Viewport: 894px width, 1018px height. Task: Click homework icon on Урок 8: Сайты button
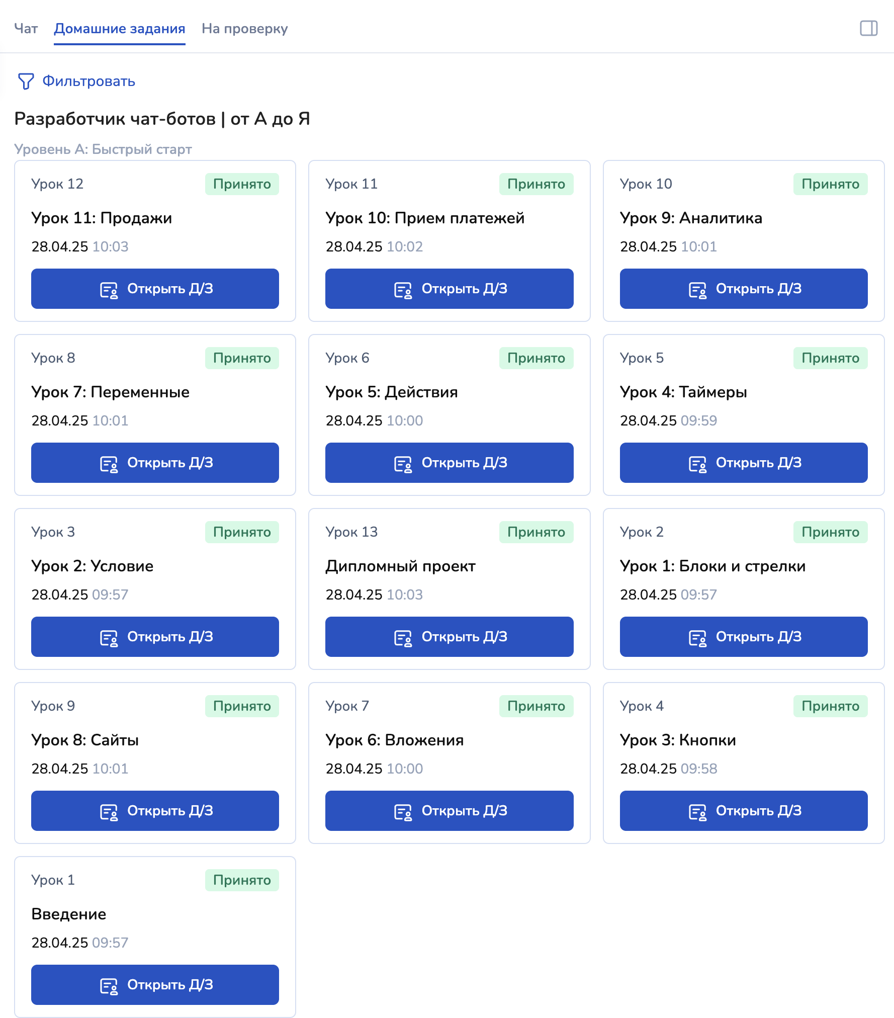(x=109, y=812)
